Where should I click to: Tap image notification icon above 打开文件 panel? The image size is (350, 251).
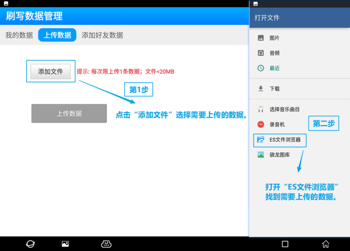(256, 4)
